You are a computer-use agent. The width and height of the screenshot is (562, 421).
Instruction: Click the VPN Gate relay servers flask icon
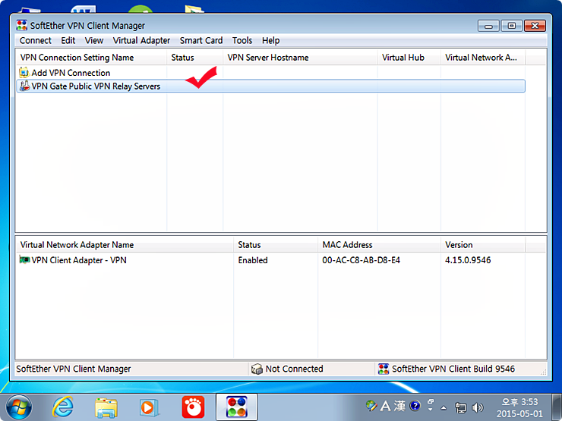pyautogui.click(x=24, y=86)
